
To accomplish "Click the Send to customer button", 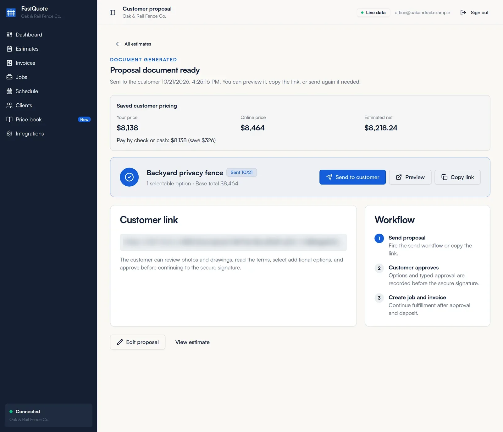I will [352, 177].
